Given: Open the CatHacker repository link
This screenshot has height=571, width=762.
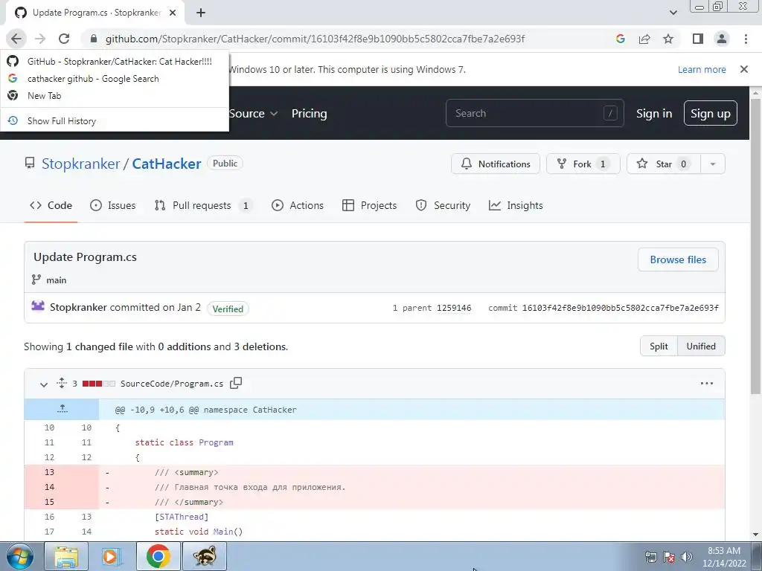Looking at the screenshot, I should click(166, 164).
